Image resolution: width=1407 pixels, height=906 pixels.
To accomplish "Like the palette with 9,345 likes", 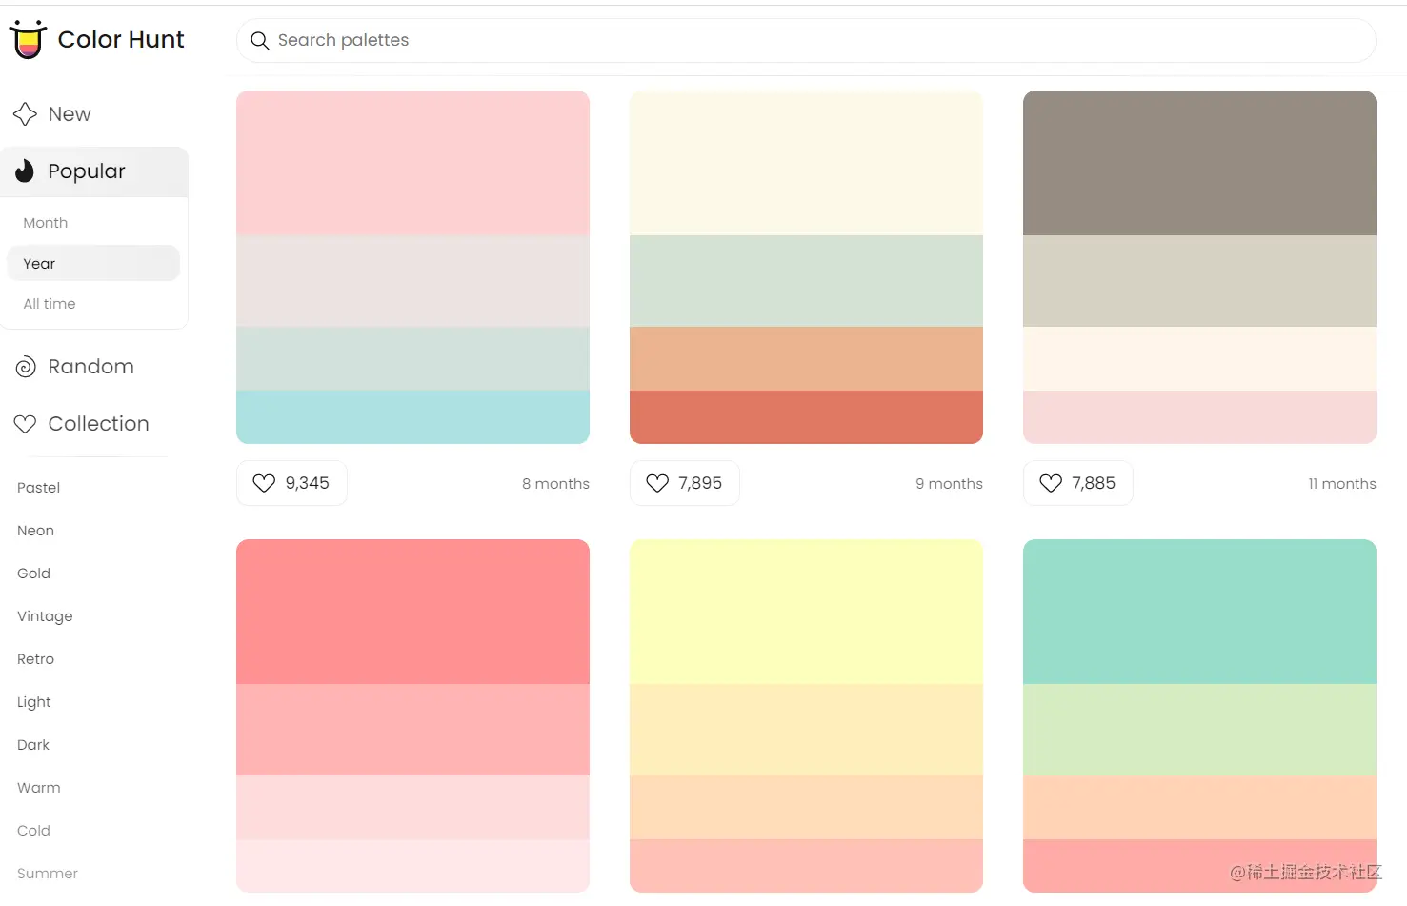I will click(x=291, y=483).
